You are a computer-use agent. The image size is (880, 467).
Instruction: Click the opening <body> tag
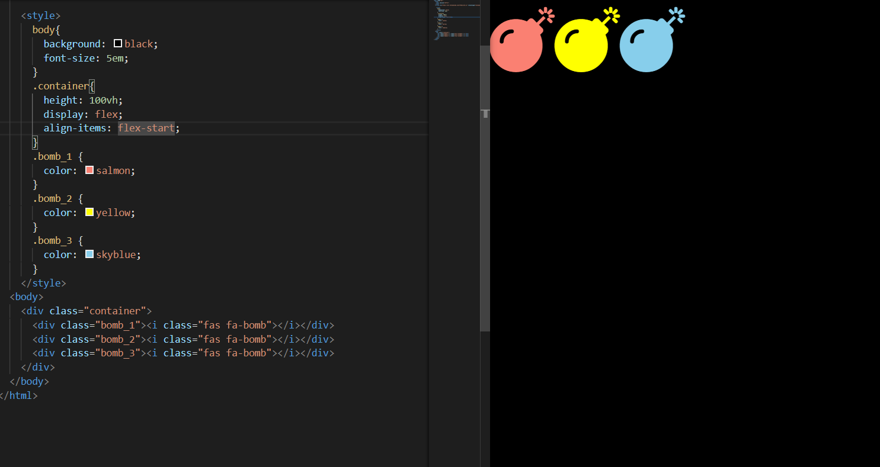pos(27,297)
